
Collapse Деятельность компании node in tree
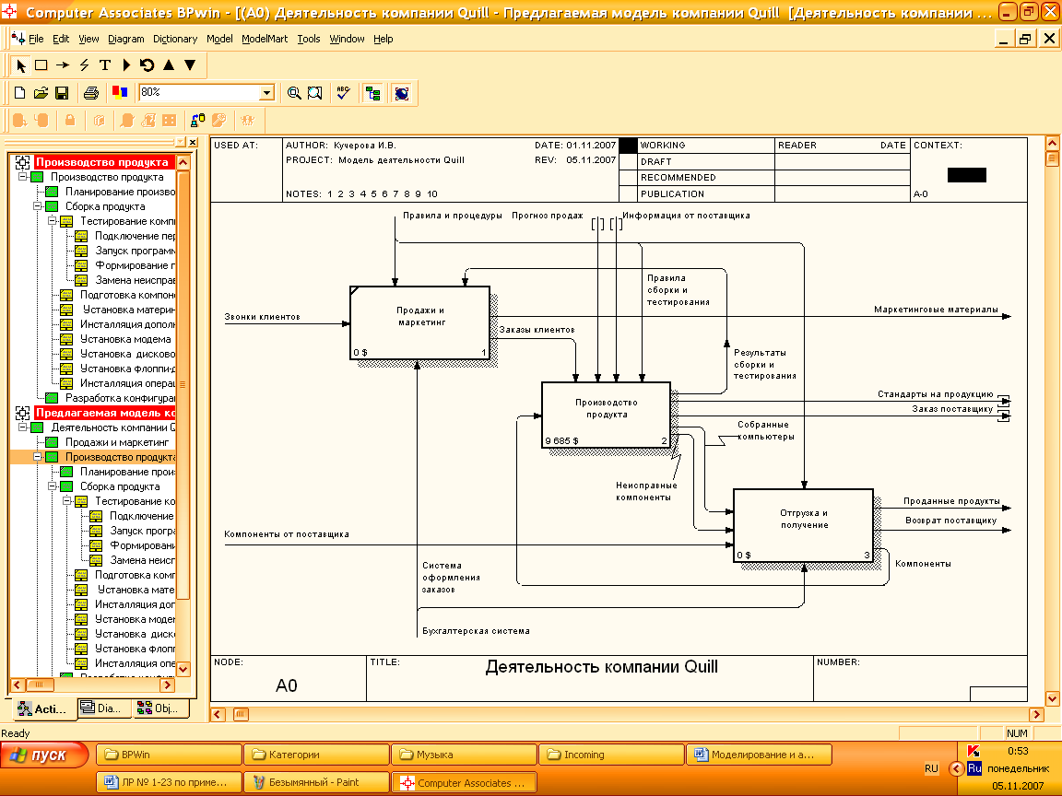coord(22,427)
